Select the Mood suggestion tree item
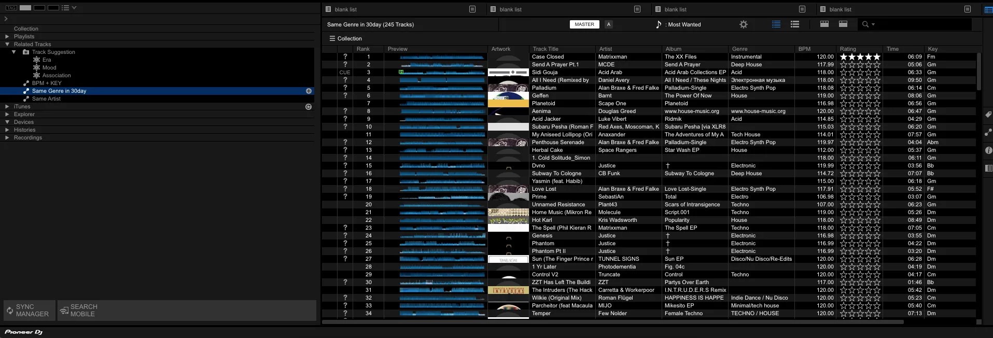This screenshot has height=338, width=993. pyautogui.click(x=49, y=67)
